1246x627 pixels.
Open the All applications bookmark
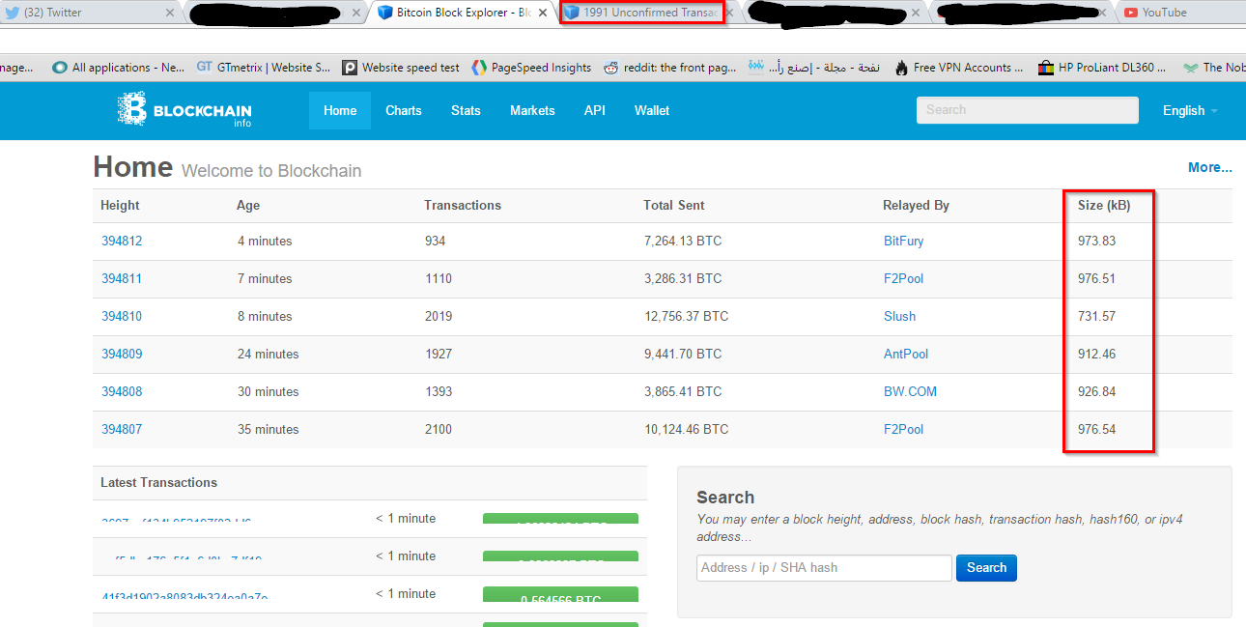(x=119, y=68)
